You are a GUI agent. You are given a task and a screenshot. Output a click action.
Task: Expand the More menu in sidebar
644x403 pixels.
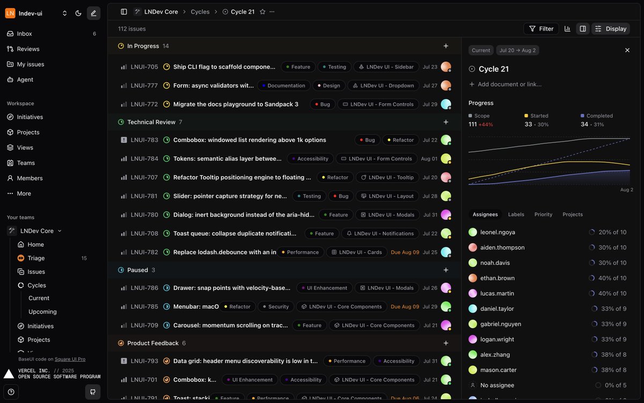(x=51, y=193)
